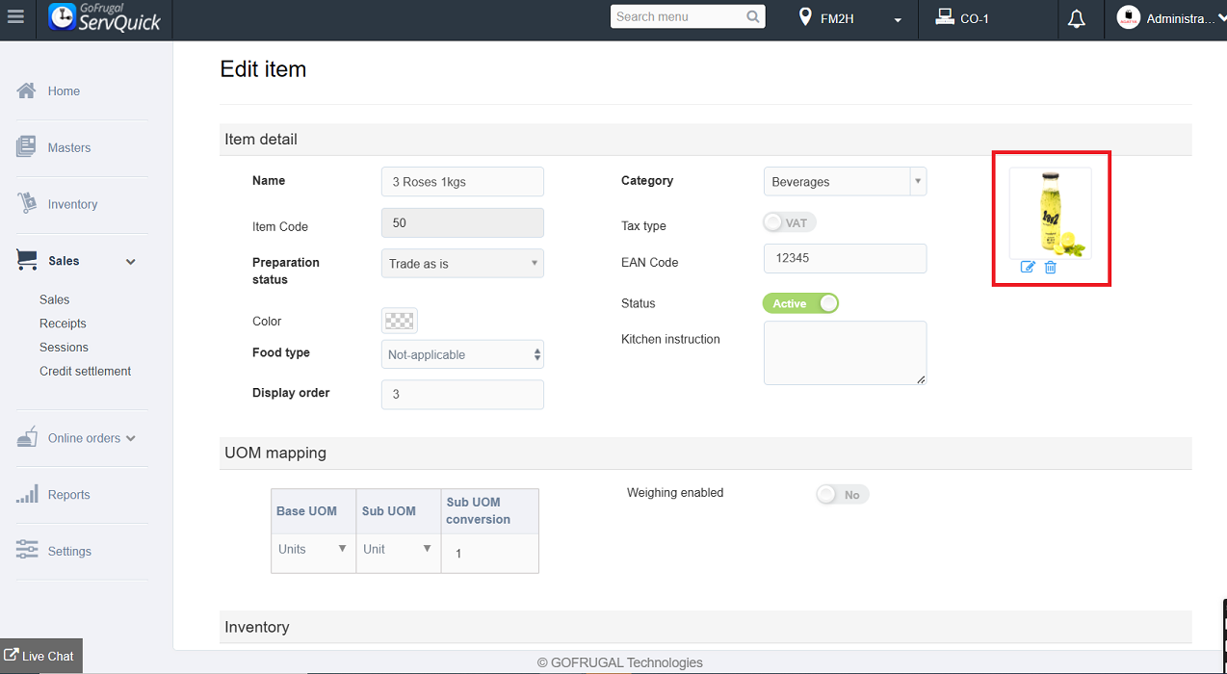Enable the Weighing enabled toggle
This screenshot has height=674, width=1227.
pyautogui.click(x=841, y=494)
